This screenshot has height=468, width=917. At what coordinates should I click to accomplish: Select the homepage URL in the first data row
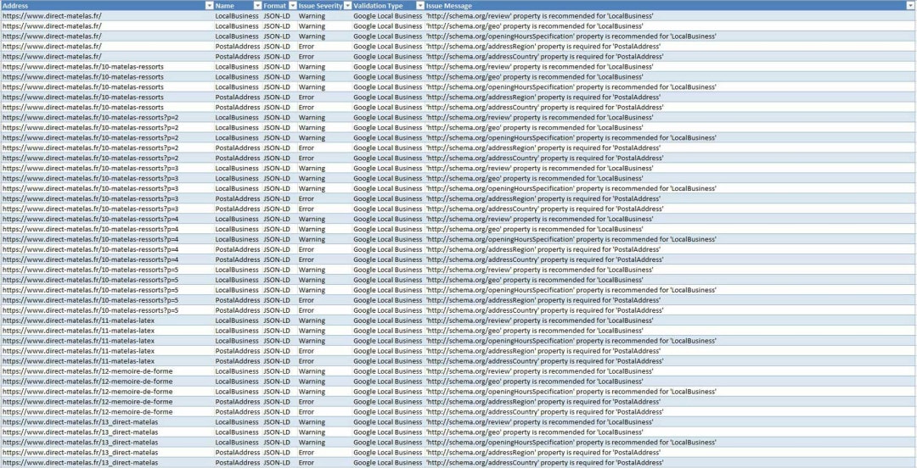[52, 16]
